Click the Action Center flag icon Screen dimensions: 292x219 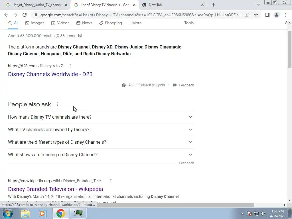[250, 214]
